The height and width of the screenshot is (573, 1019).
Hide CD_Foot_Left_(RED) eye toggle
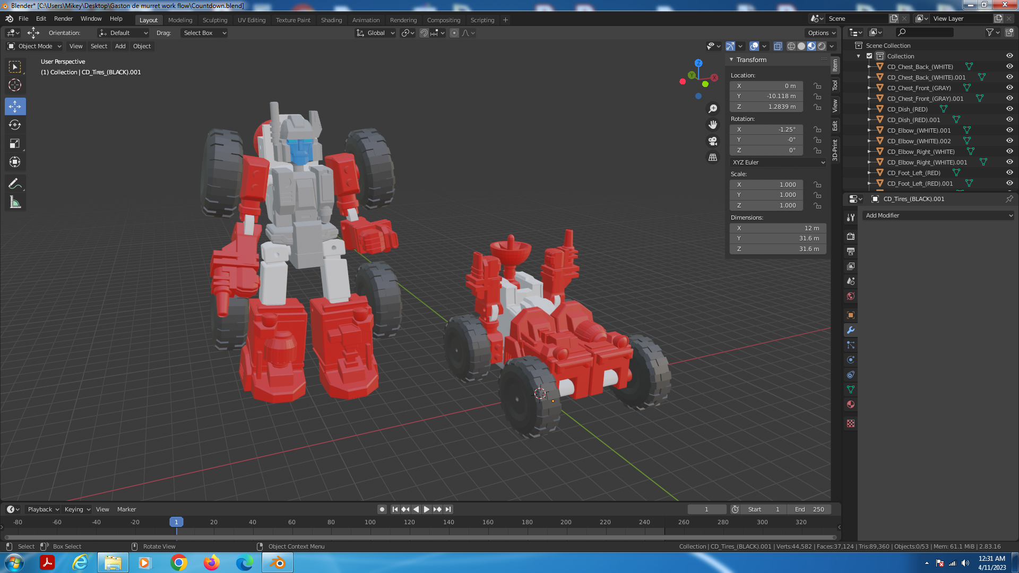(1009, 172)
